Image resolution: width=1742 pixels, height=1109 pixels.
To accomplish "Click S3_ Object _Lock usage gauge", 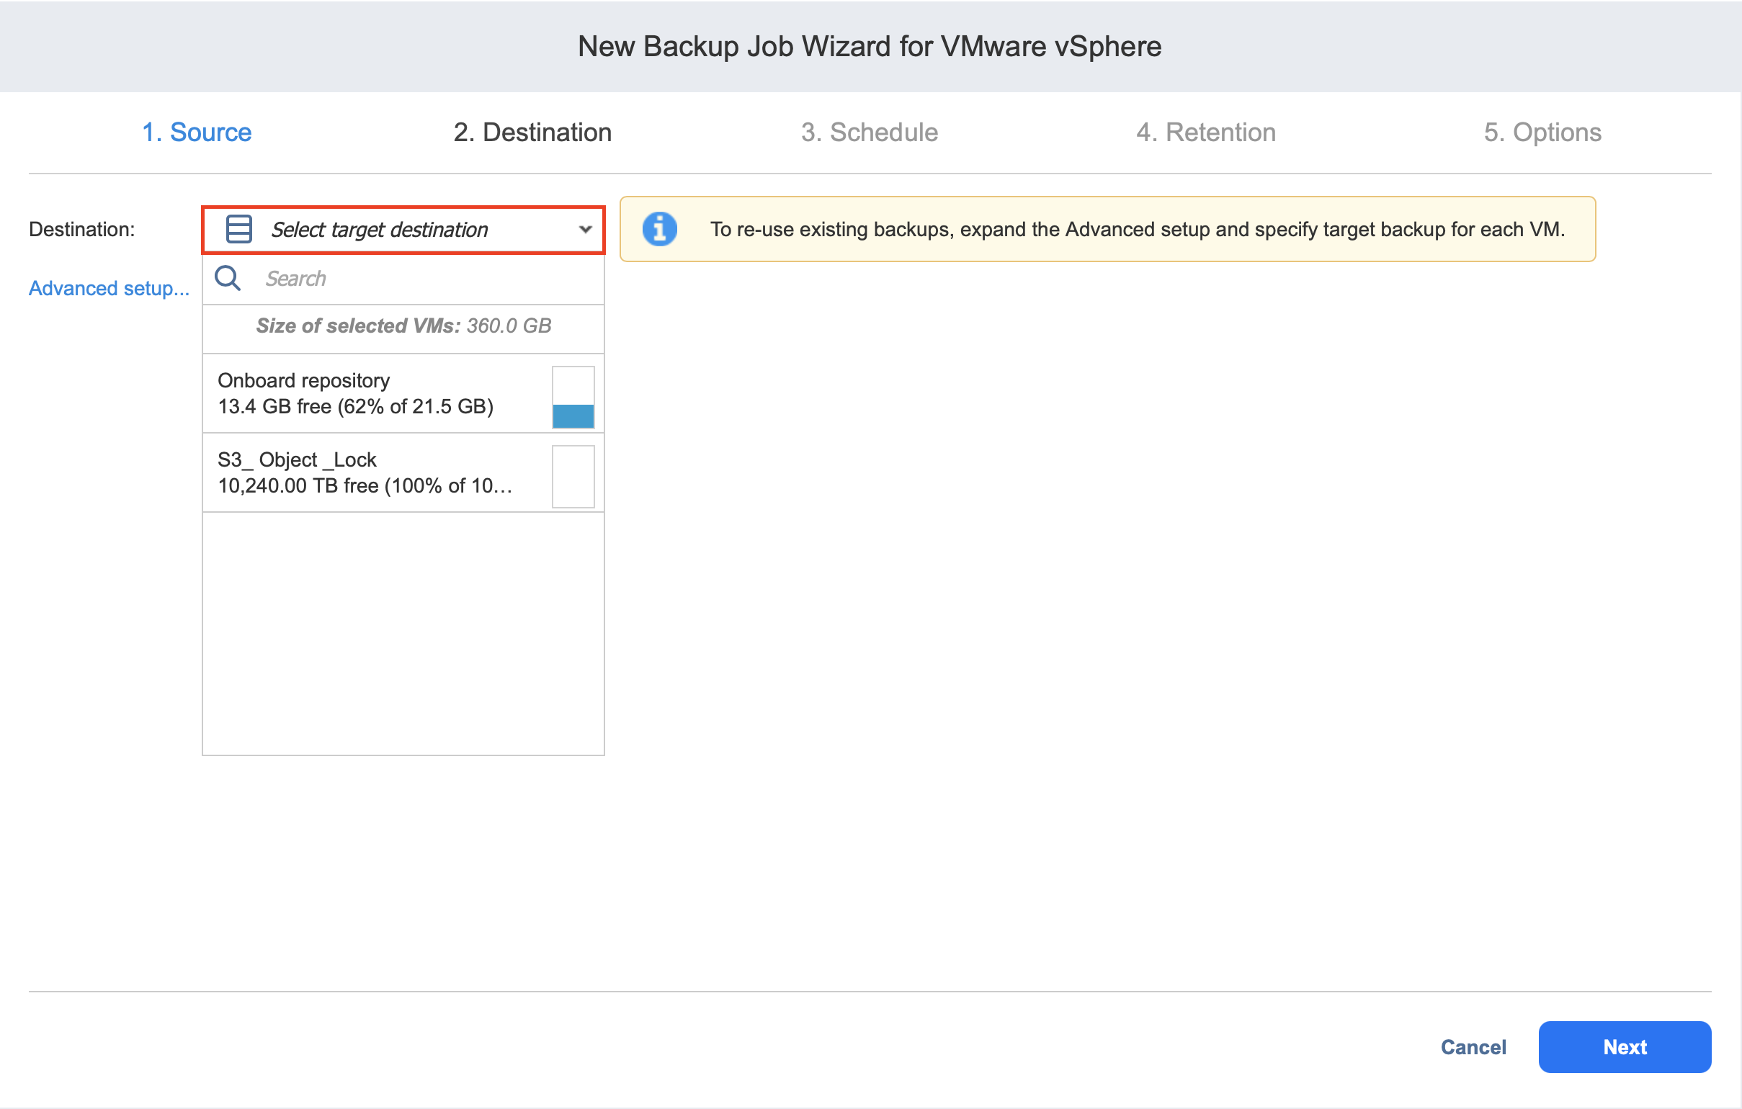I will pyautogui.click(x=573, y=477).
